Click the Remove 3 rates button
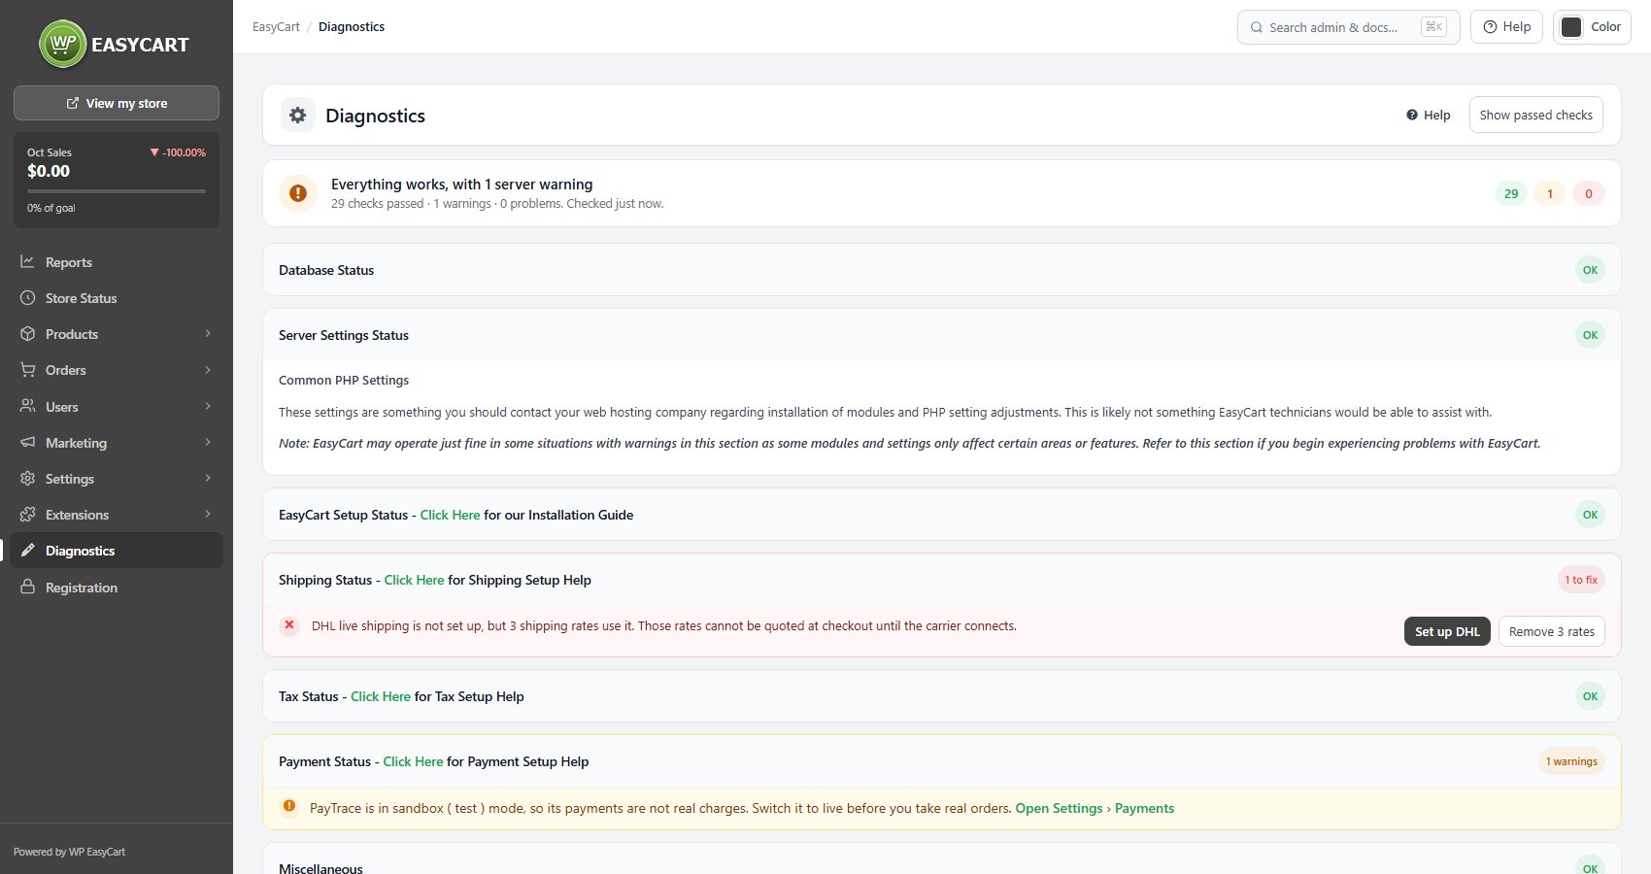Viewport: 1651px width, 874px height. point(1552,631)
